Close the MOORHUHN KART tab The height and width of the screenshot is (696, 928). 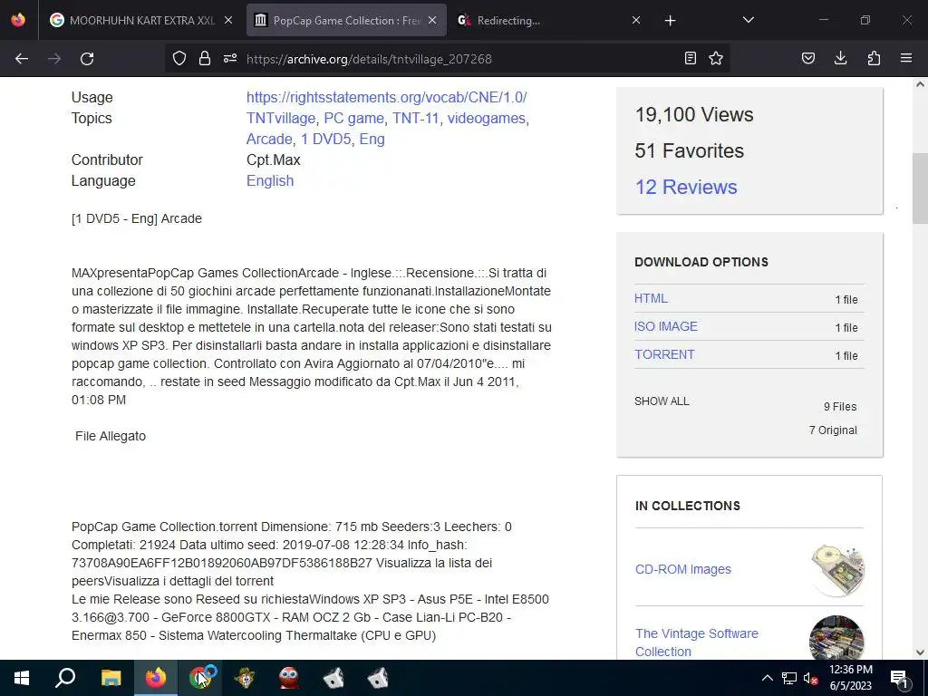click(228, 21)
